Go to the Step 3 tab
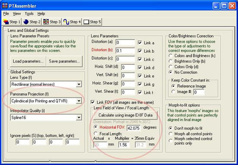Screen dimensions: 238x165 tap(52, 22)
